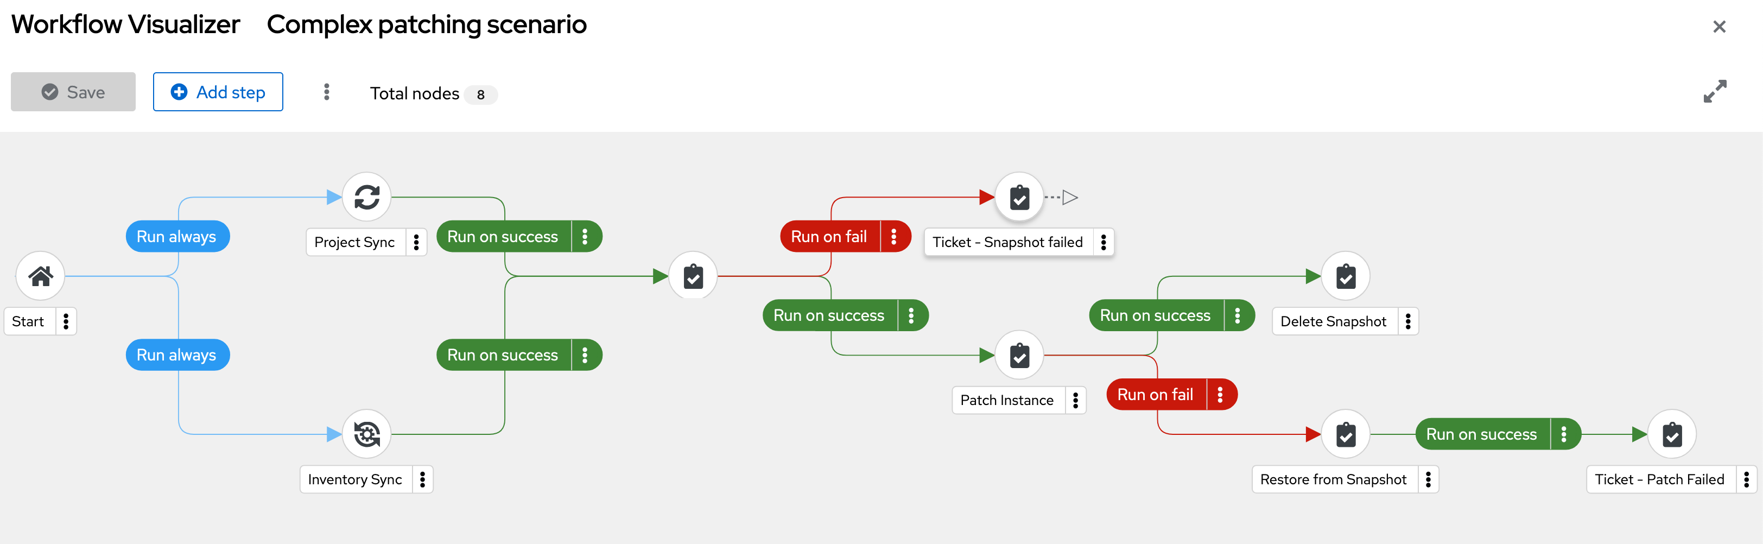
Task: Open the Delete Snapshot node kebab menu
Action: click(1408, 321)
